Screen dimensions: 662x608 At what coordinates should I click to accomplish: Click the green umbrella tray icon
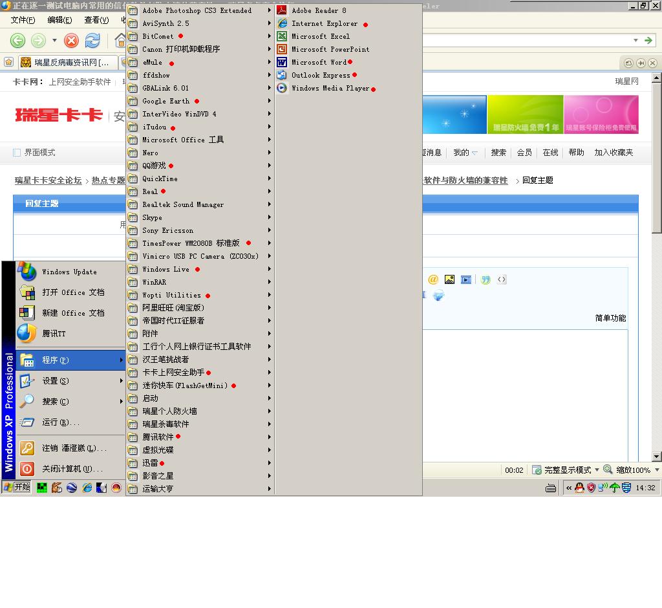tap(614, 488)
